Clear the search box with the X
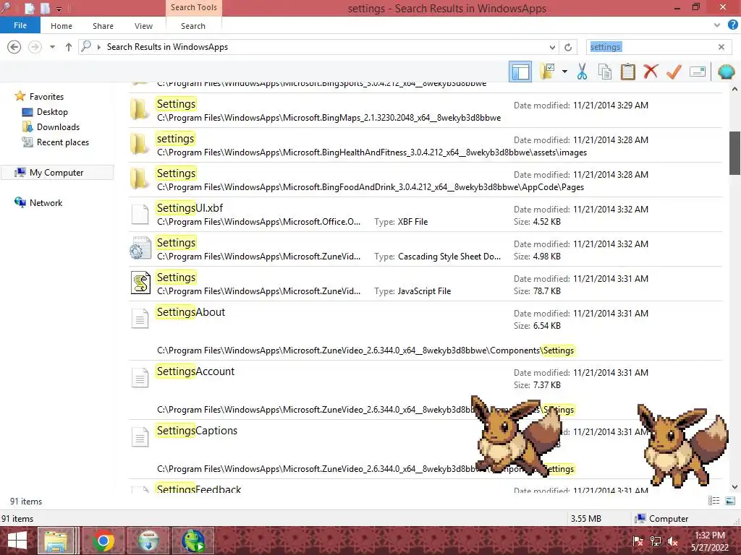The image size is (741, 555). pyautogui.click(x=721, y=47)
